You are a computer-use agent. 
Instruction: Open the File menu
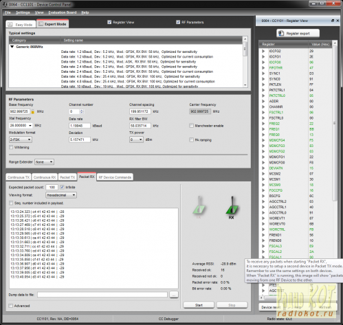(8, 12)
